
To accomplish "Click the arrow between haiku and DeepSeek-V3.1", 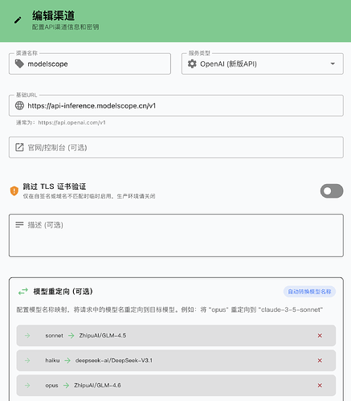I will (67, 360).
